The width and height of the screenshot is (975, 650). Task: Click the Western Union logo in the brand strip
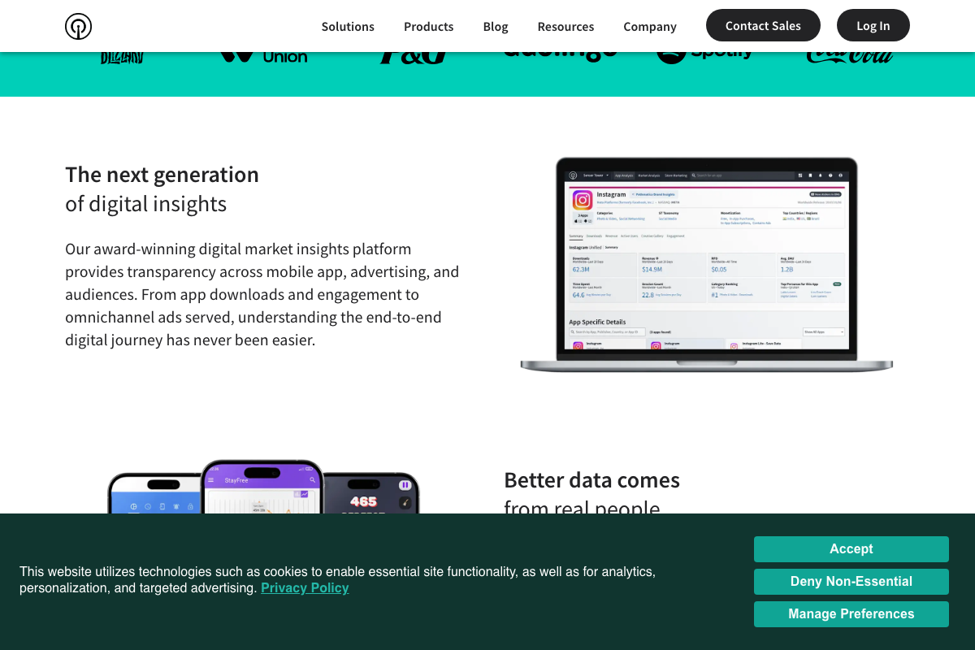pos(263,58)
